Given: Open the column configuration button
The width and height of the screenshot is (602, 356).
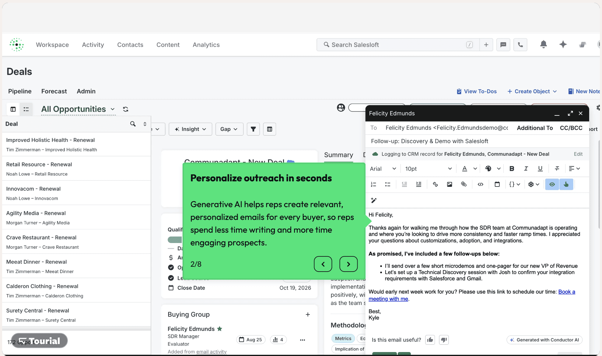Looking at the screenshot, I should (x=269, y=129).
